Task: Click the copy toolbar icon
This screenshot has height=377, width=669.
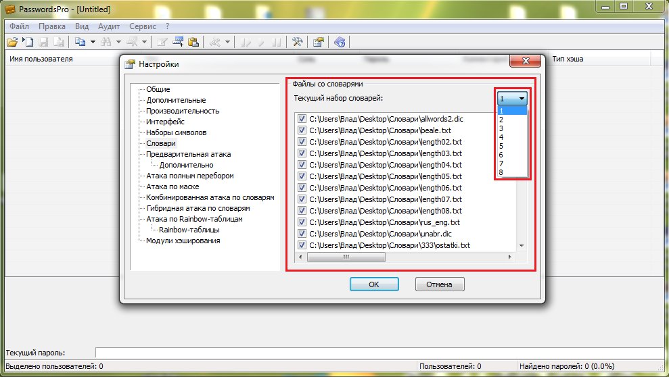Action: point(80,42)
